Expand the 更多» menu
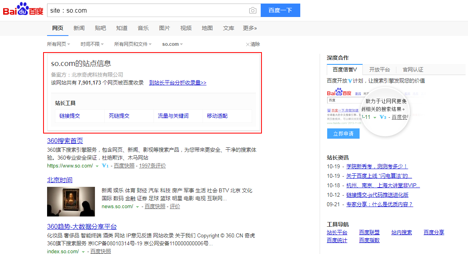Viewport: 468px width, 254px height. coord(250,28)
